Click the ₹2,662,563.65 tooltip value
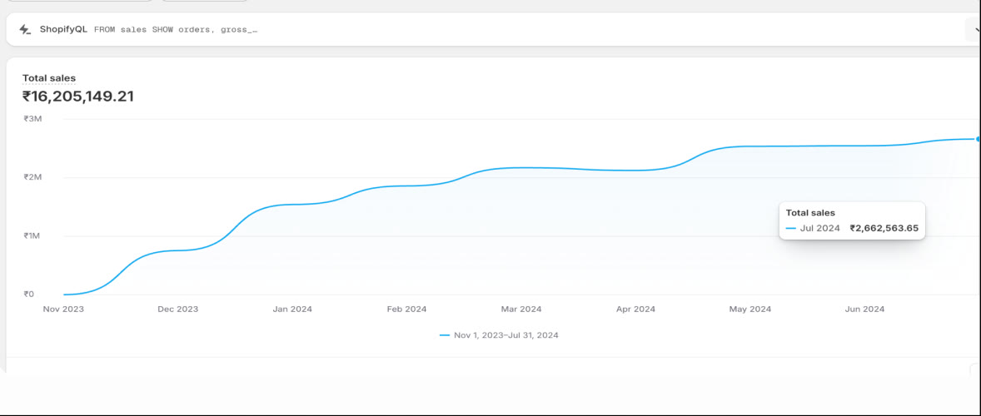Image resolution: width=981 pixels, height=416 pixels. 884,229
